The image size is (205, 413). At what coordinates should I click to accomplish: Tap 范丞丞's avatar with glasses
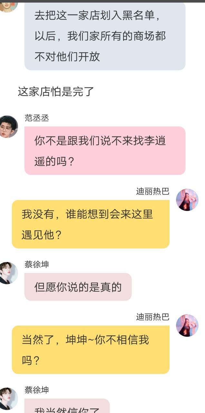[8, 126]
